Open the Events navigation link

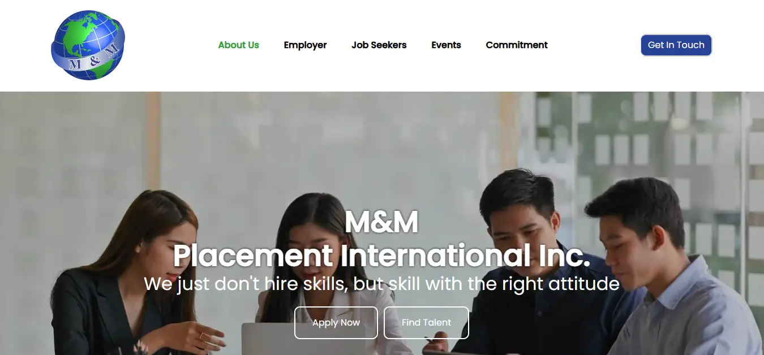(x=446, y=45)
